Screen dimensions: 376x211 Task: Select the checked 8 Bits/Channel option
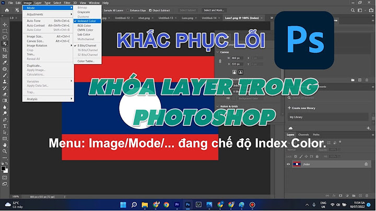(x=87, y=45)
